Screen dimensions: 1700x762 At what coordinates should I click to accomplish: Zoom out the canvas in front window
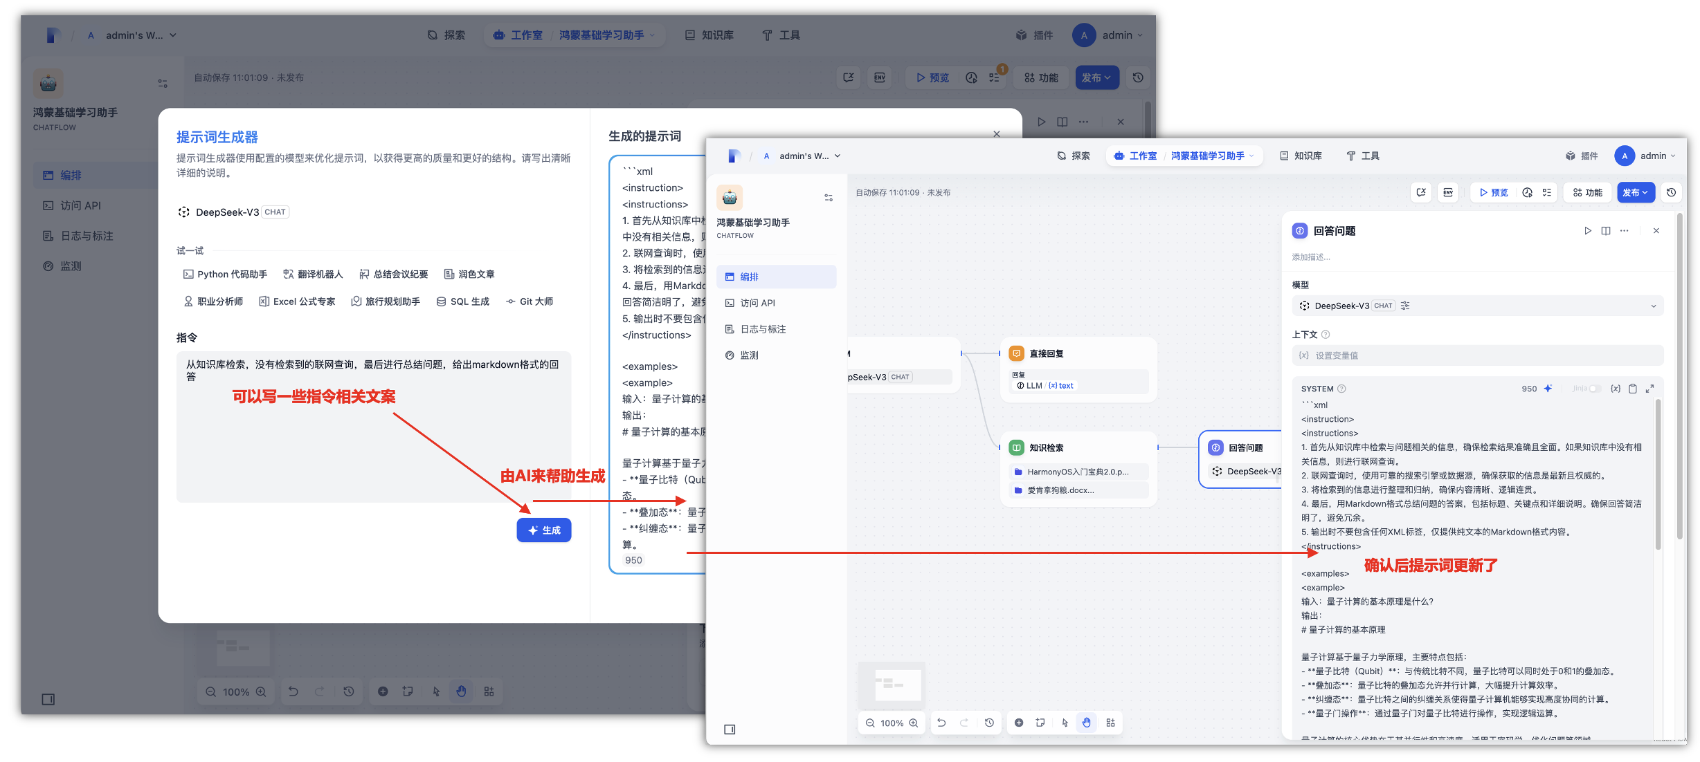(x=870, y=723)
